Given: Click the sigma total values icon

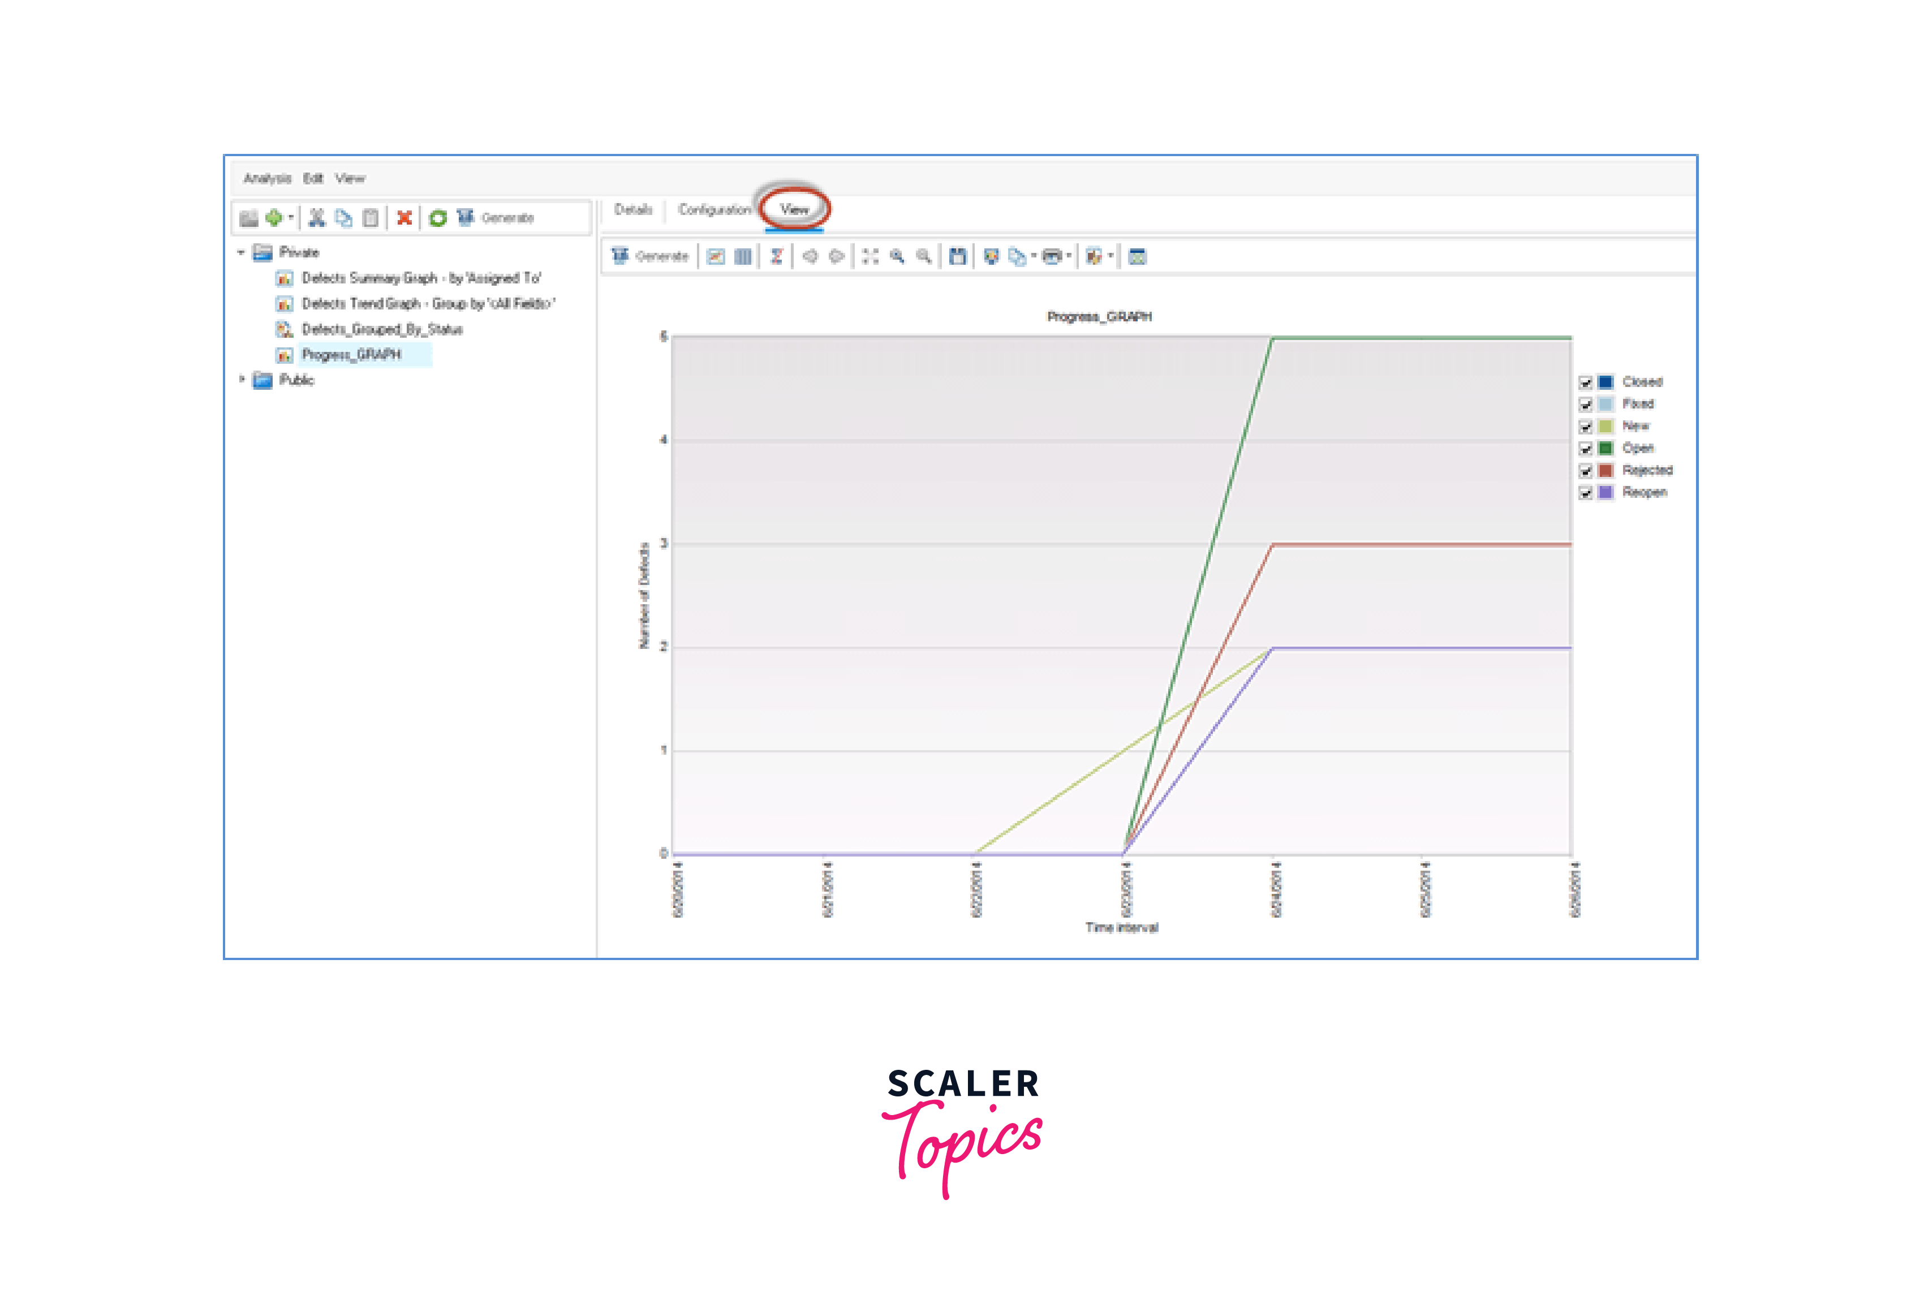Looking at the screenshot, I should click(x=776, y=257).
